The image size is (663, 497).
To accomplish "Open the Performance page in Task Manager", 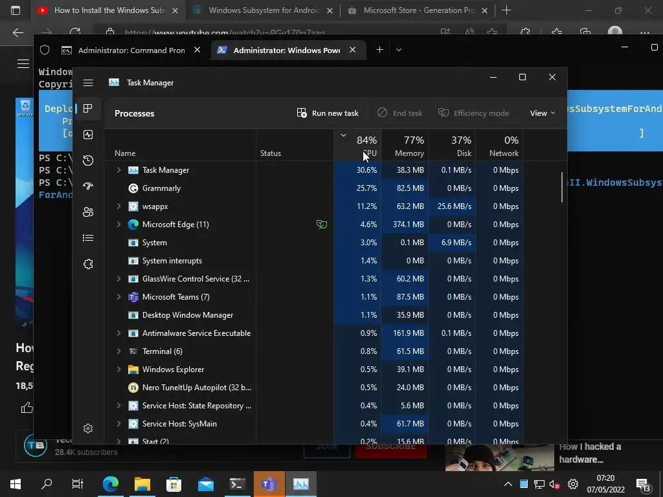I will tap(88, 135).
